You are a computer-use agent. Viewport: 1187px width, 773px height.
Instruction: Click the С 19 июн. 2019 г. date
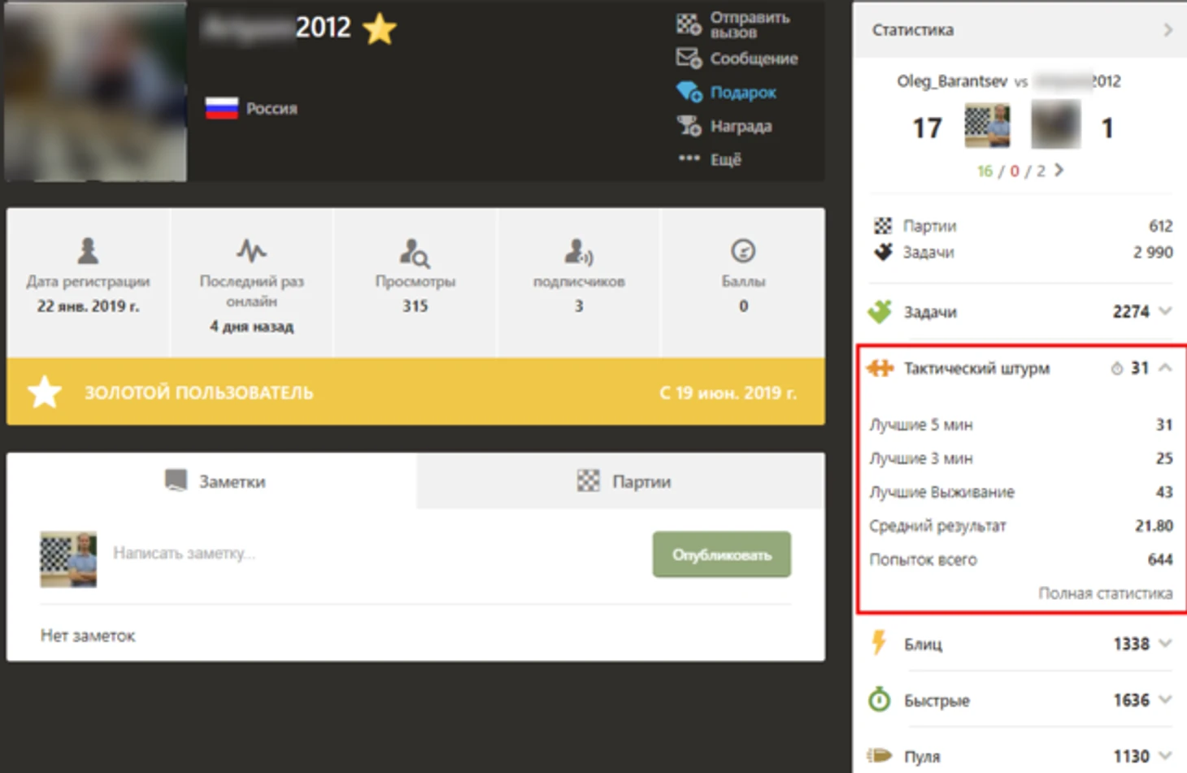click(x=728, y=393)
